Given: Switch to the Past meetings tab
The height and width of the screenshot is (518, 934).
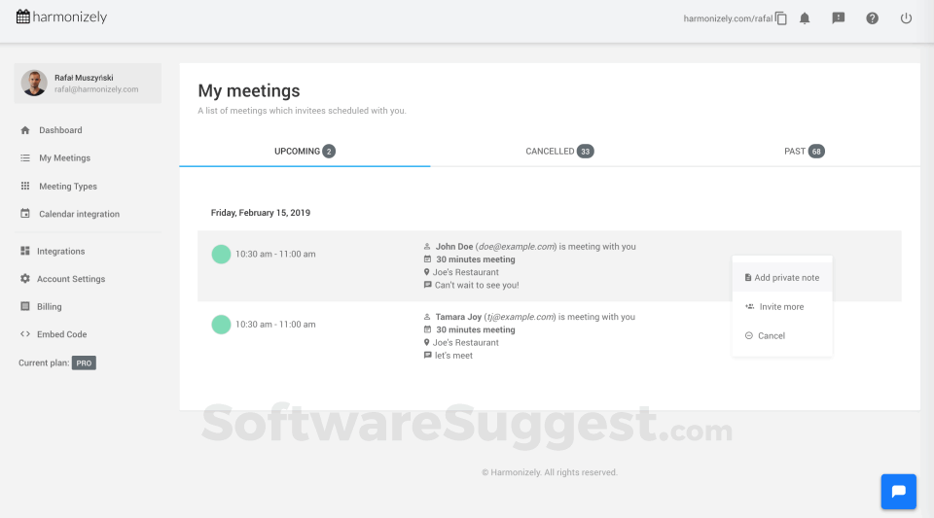Looking at the screenshot, I should coord(804,152).
